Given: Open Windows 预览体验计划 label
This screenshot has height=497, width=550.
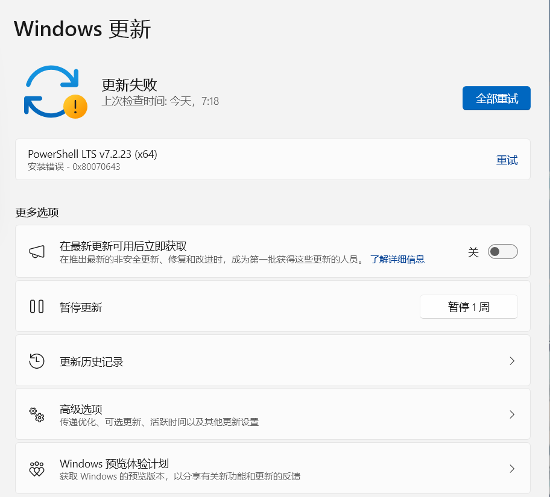Looking at the screenshot, I should (115, 463).
